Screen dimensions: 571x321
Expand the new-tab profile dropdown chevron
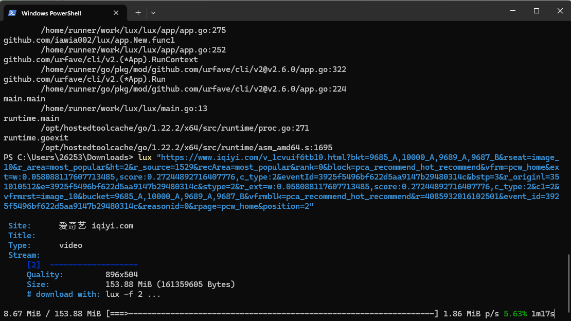153,13
